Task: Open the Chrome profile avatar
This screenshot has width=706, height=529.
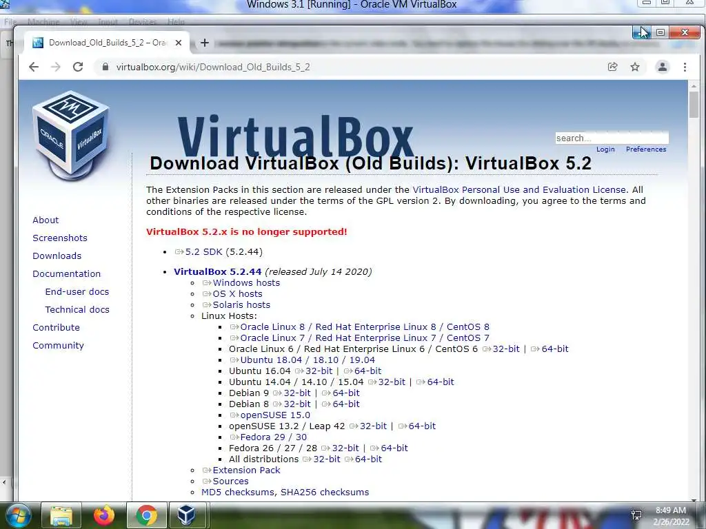Action: 663,67
